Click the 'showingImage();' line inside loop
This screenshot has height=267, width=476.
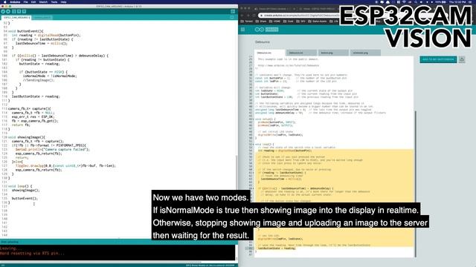[x=25, y=191]
